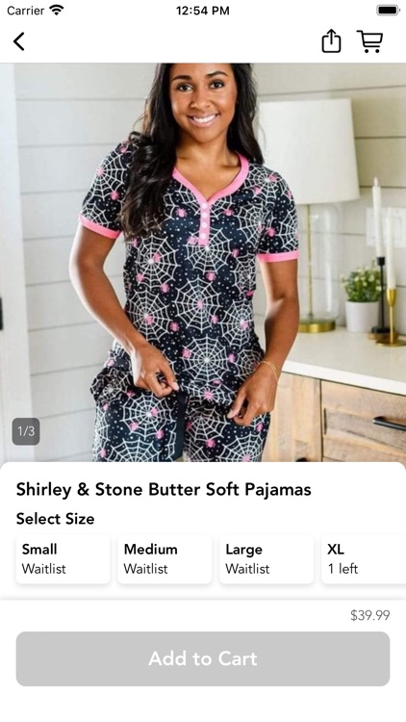
Task: Select the Medium size option
Action: (165, 559)
